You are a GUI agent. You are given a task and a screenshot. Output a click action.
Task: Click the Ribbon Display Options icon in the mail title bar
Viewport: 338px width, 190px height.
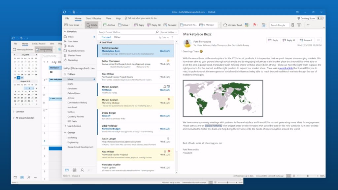coord(297,12)
